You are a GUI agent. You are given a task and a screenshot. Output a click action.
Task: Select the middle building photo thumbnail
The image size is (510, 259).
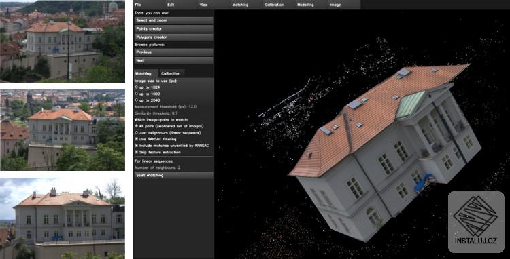pos(63,130)
